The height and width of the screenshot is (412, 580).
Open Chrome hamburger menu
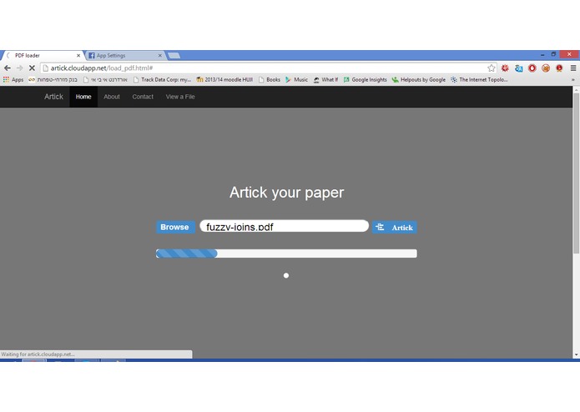click(x=573, y=68)
